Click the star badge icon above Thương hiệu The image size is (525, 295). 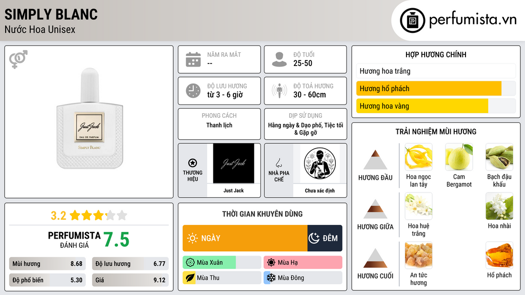(x=193, y=163)
